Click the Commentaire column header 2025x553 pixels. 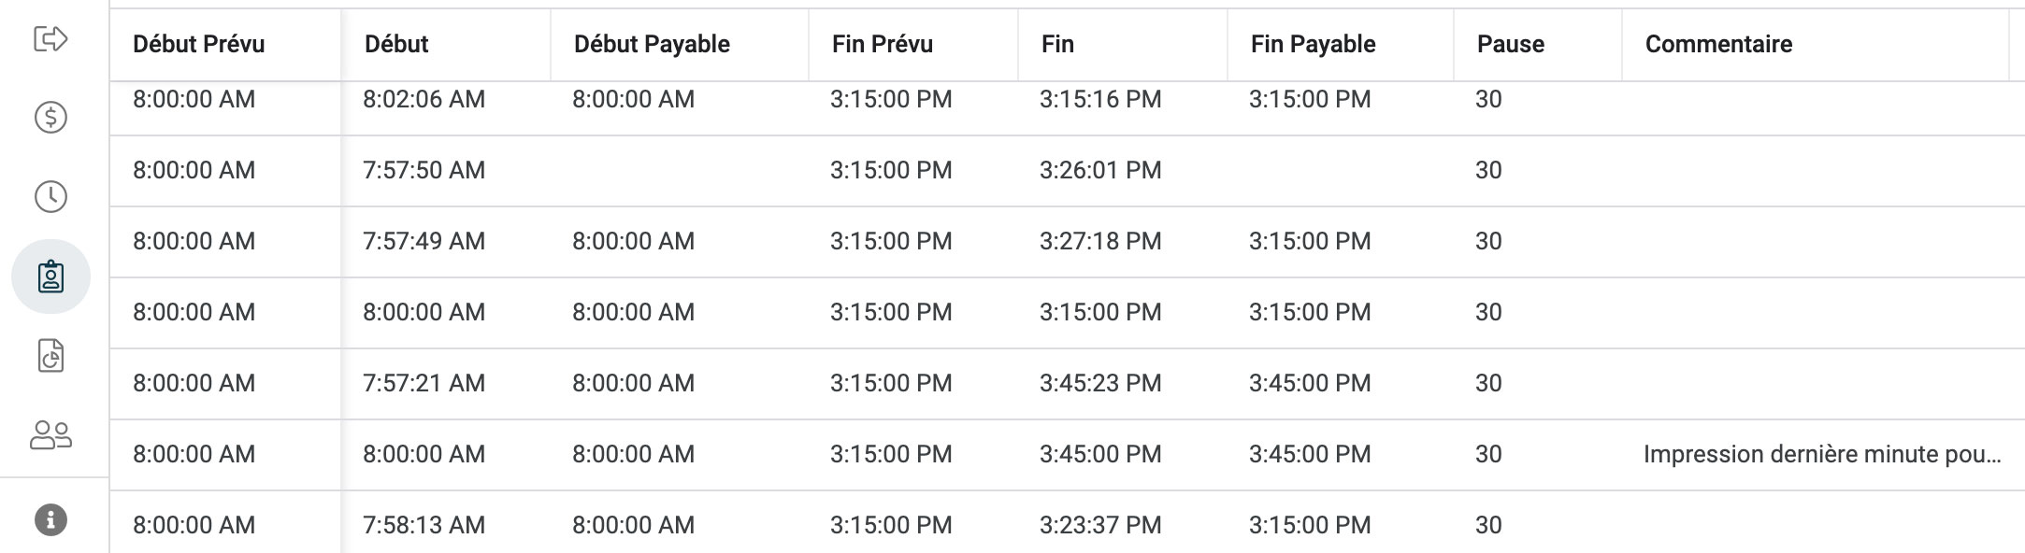pos(1718,44)
